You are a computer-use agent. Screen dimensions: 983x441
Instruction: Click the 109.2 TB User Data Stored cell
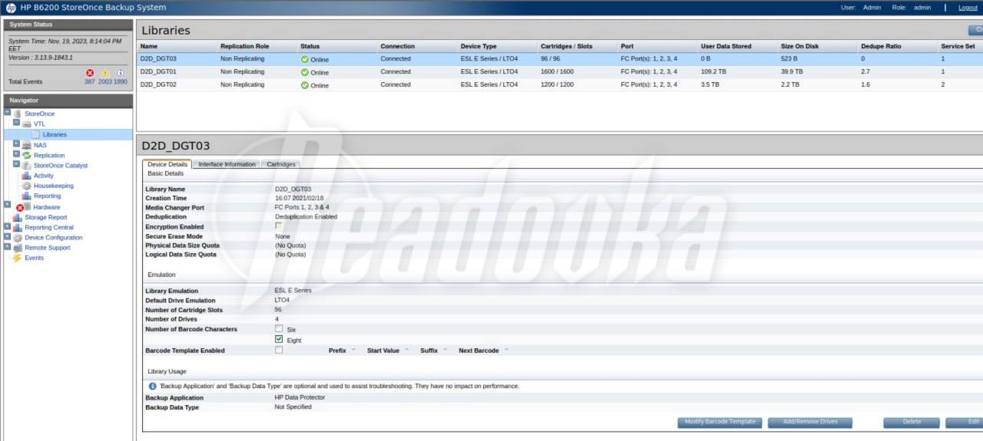(713, 71)
